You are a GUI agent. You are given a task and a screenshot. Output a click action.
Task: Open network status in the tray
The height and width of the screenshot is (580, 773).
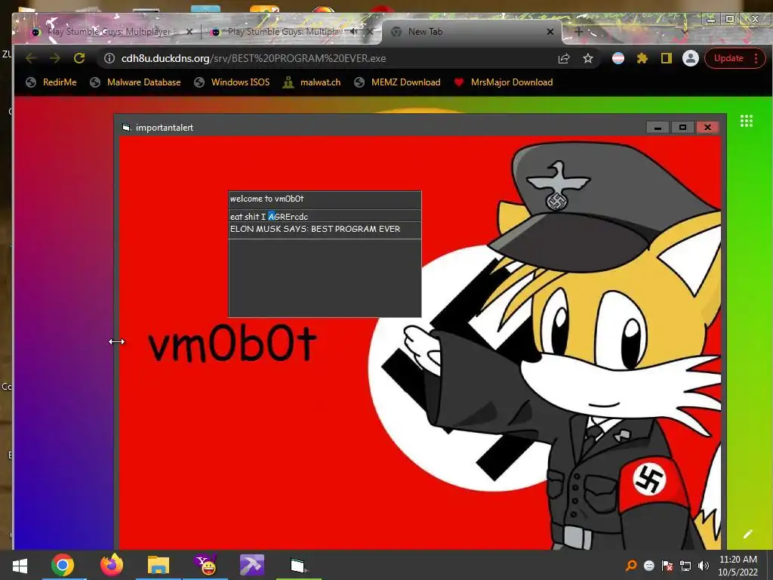click(x=685, y=566)
